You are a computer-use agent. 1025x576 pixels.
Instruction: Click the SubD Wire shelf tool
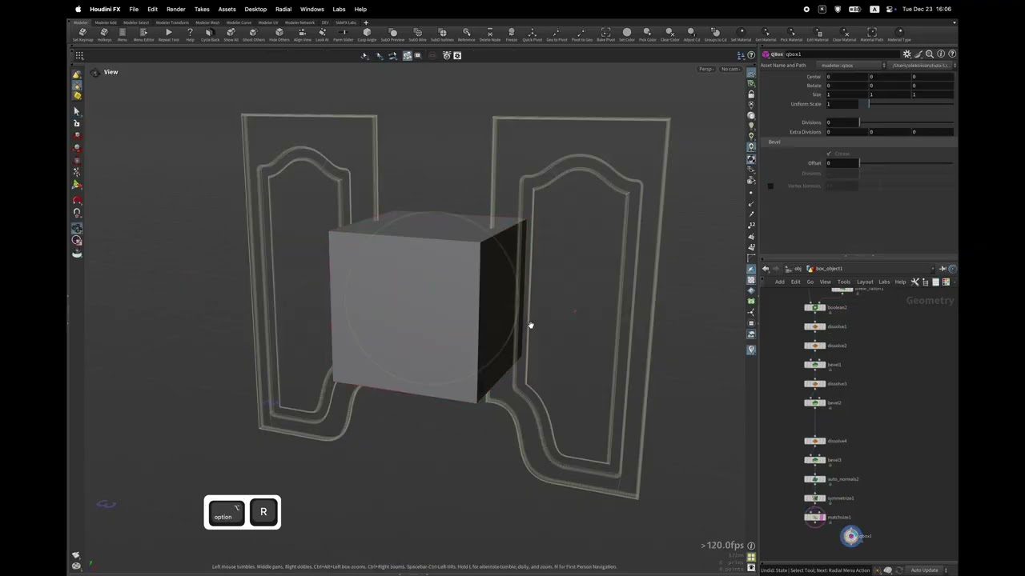[417, 34]
